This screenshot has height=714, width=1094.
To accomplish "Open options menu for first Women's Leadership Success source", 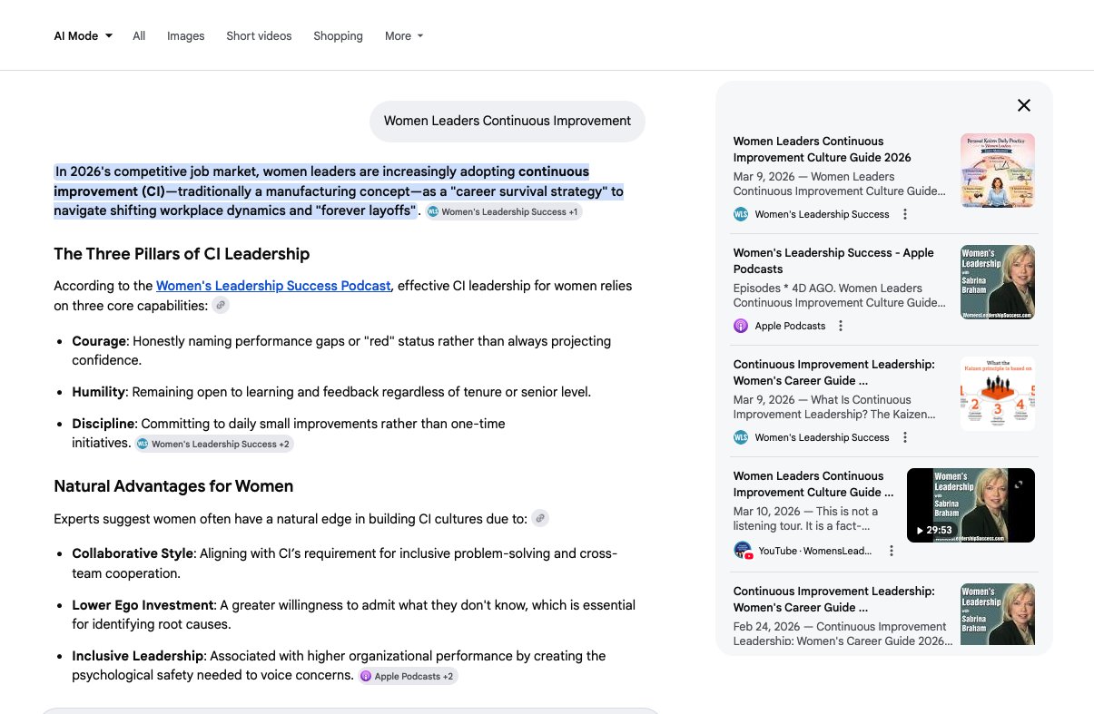I will coord(905,214).
